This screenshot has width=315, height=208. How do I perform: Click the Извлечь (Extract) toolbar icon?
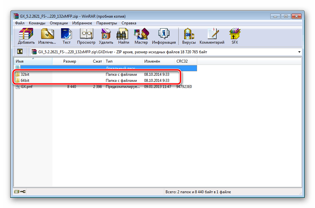(x=47, y=36)
